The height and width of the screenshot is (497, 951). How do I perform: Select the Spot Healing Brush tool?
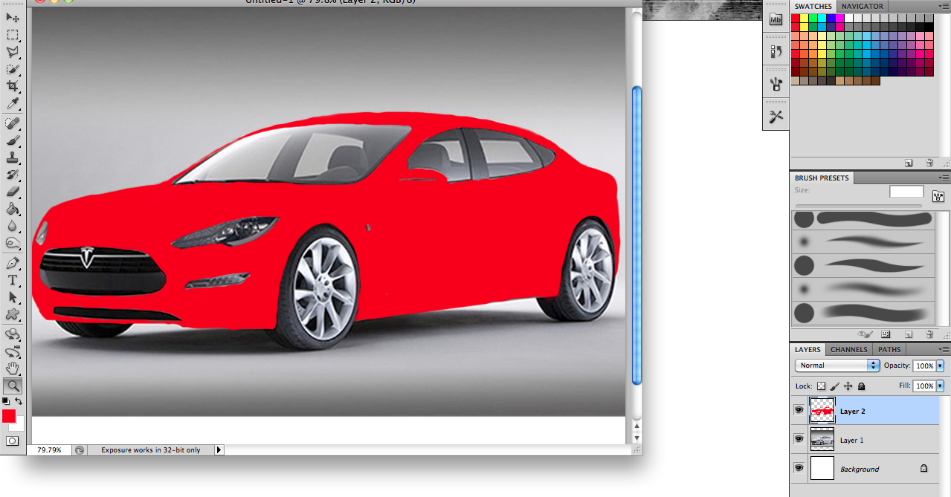click(13, 123)
